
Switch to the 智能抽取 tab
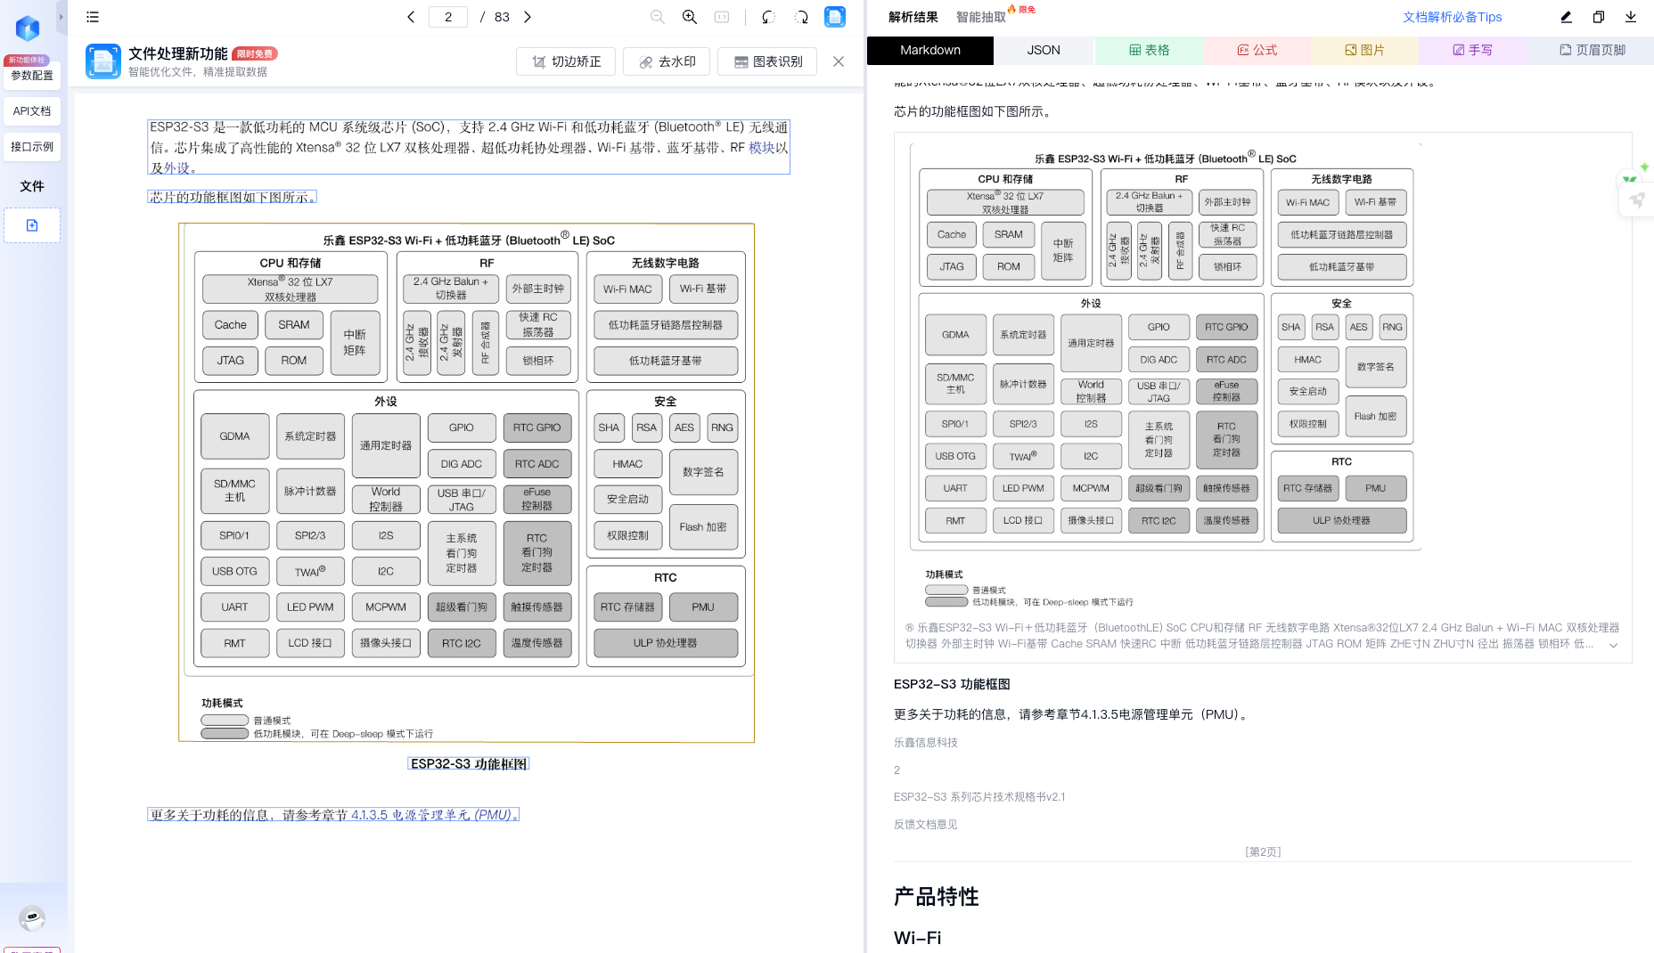pos(981,17)
